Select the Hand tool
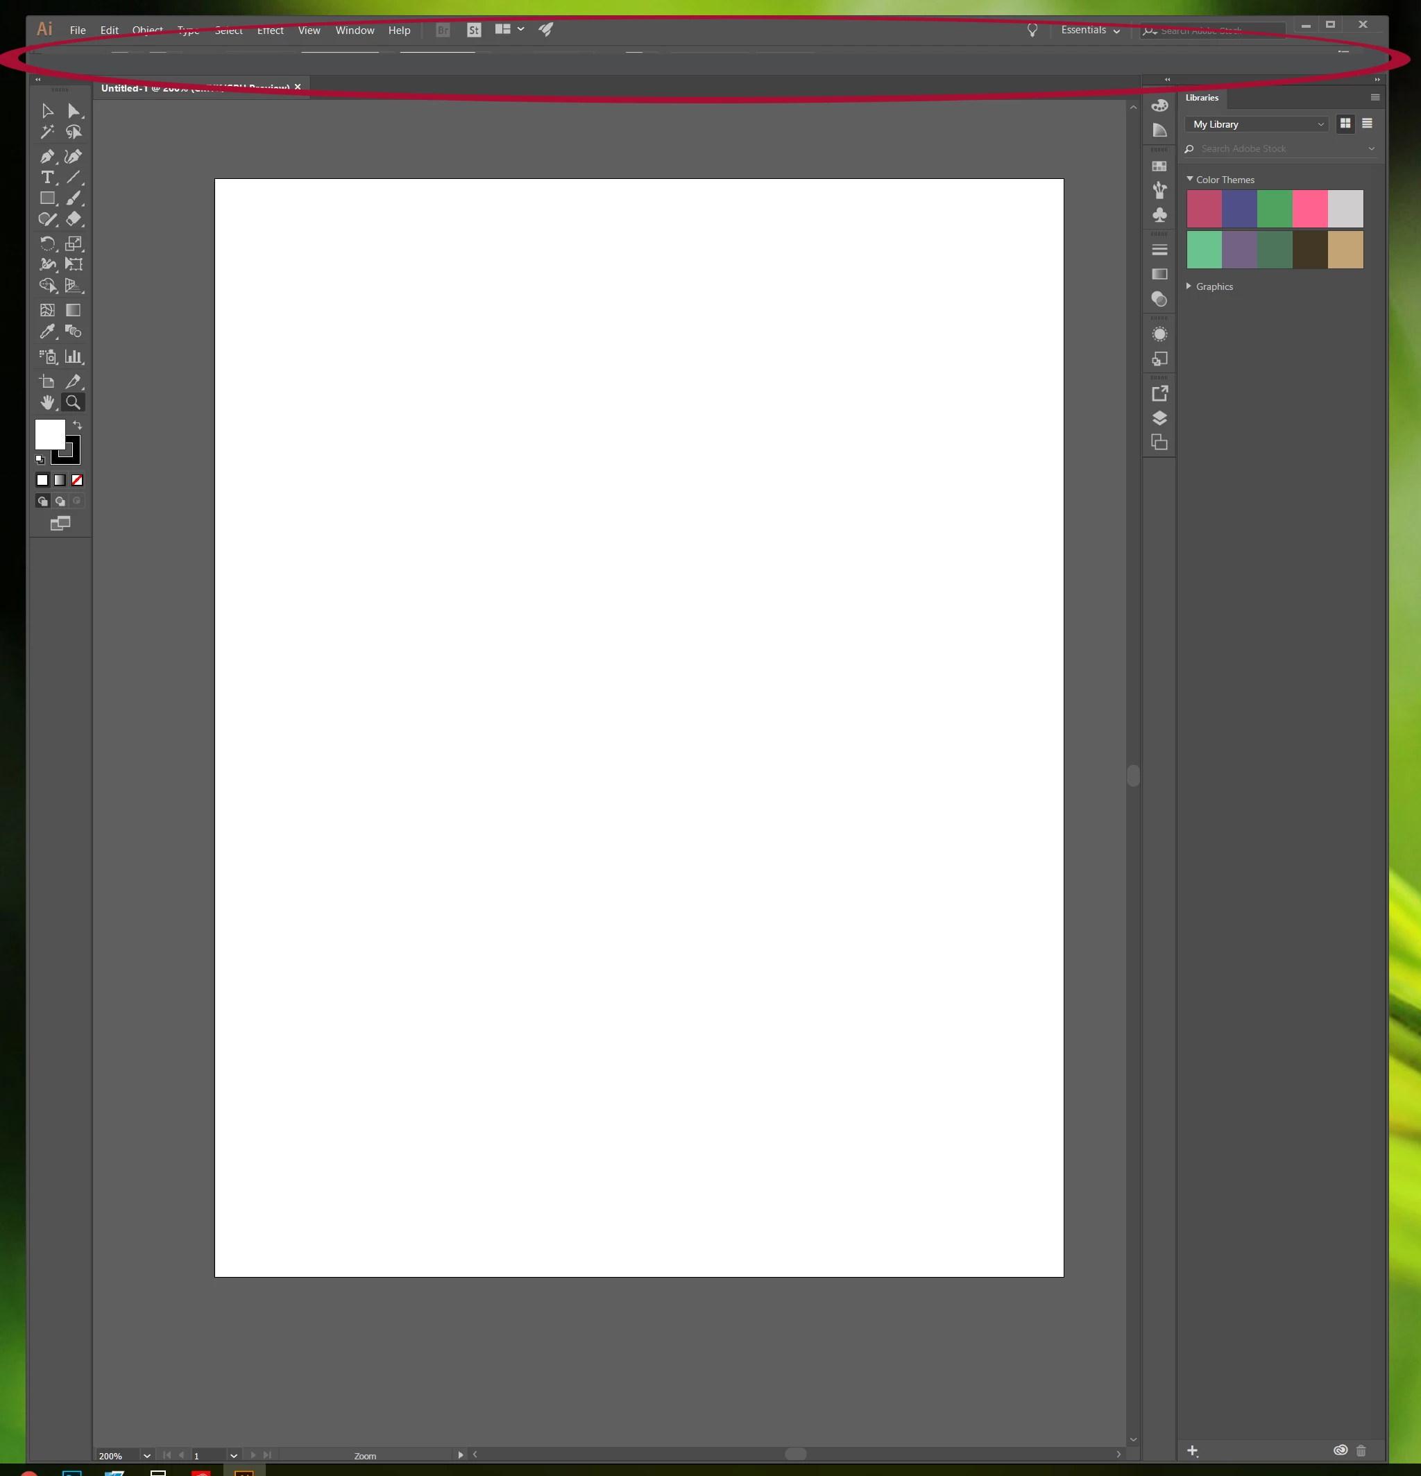Viewport: 1421px width, 1476px height. click(46, 402)
